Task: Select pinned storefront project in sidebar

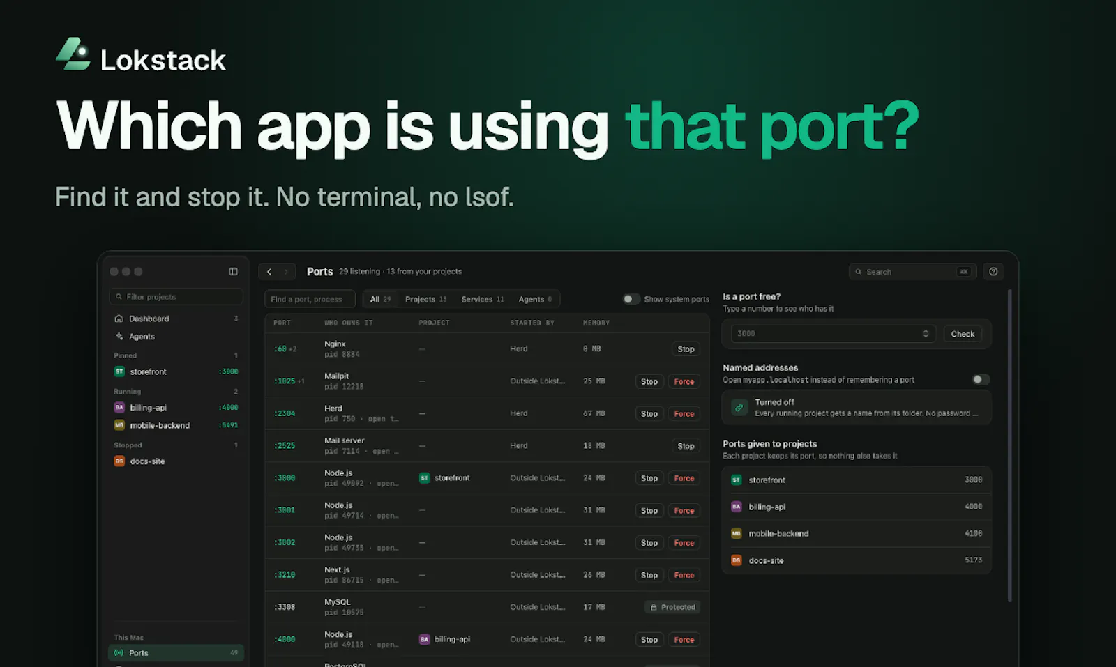Action: coord(176,371)
